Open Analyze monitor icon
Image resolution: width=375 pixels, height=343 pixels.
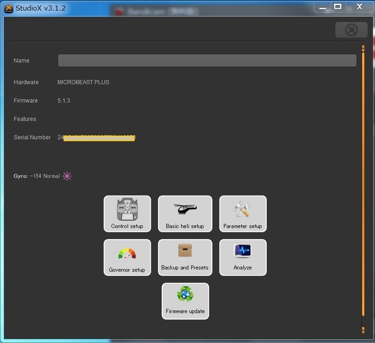point(243,257)
